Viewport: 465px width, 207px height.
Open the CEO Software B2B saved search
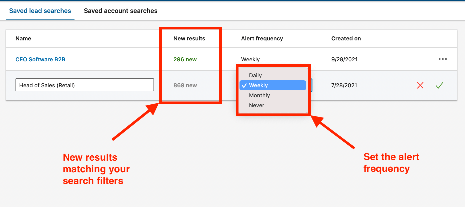tap(40, 59)
